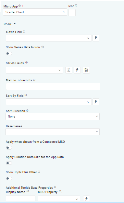Click the DATA section heading text

7,24
